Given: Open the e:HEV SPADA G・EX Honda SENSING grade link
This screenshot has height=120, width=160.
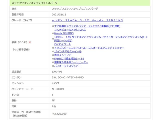Looking at the screenshot, I should pos(87,20).
